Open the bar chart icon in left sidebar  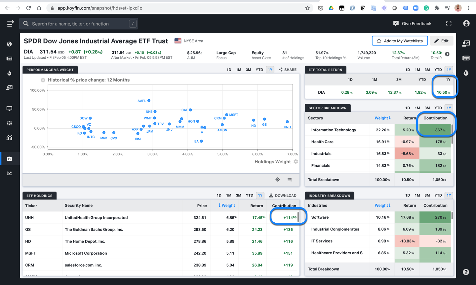(x=9, y=138)
